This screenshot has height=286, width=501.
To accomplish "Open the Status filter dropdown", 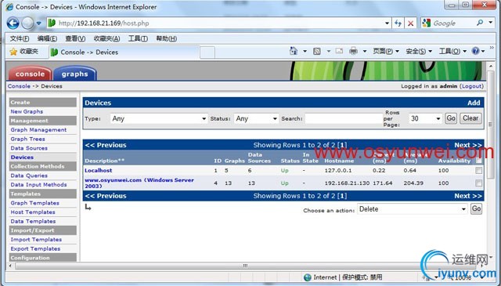I will pyautogui.click(x=256, y=118).
